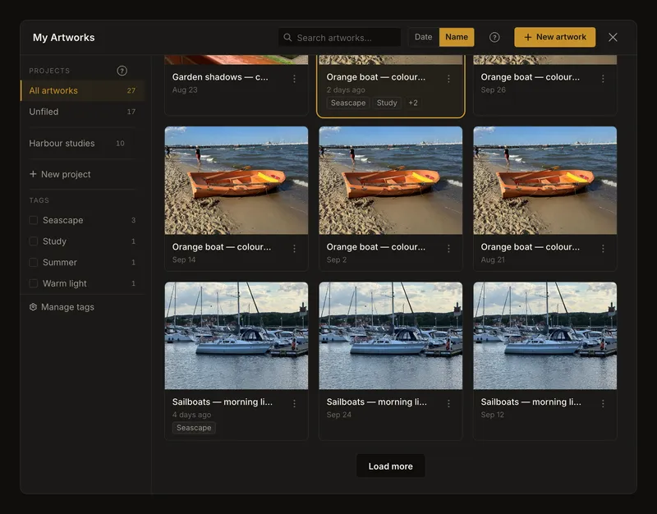657x514 pixels.
Task: Enable the Study tag filter checkbox
Action: 34,241
